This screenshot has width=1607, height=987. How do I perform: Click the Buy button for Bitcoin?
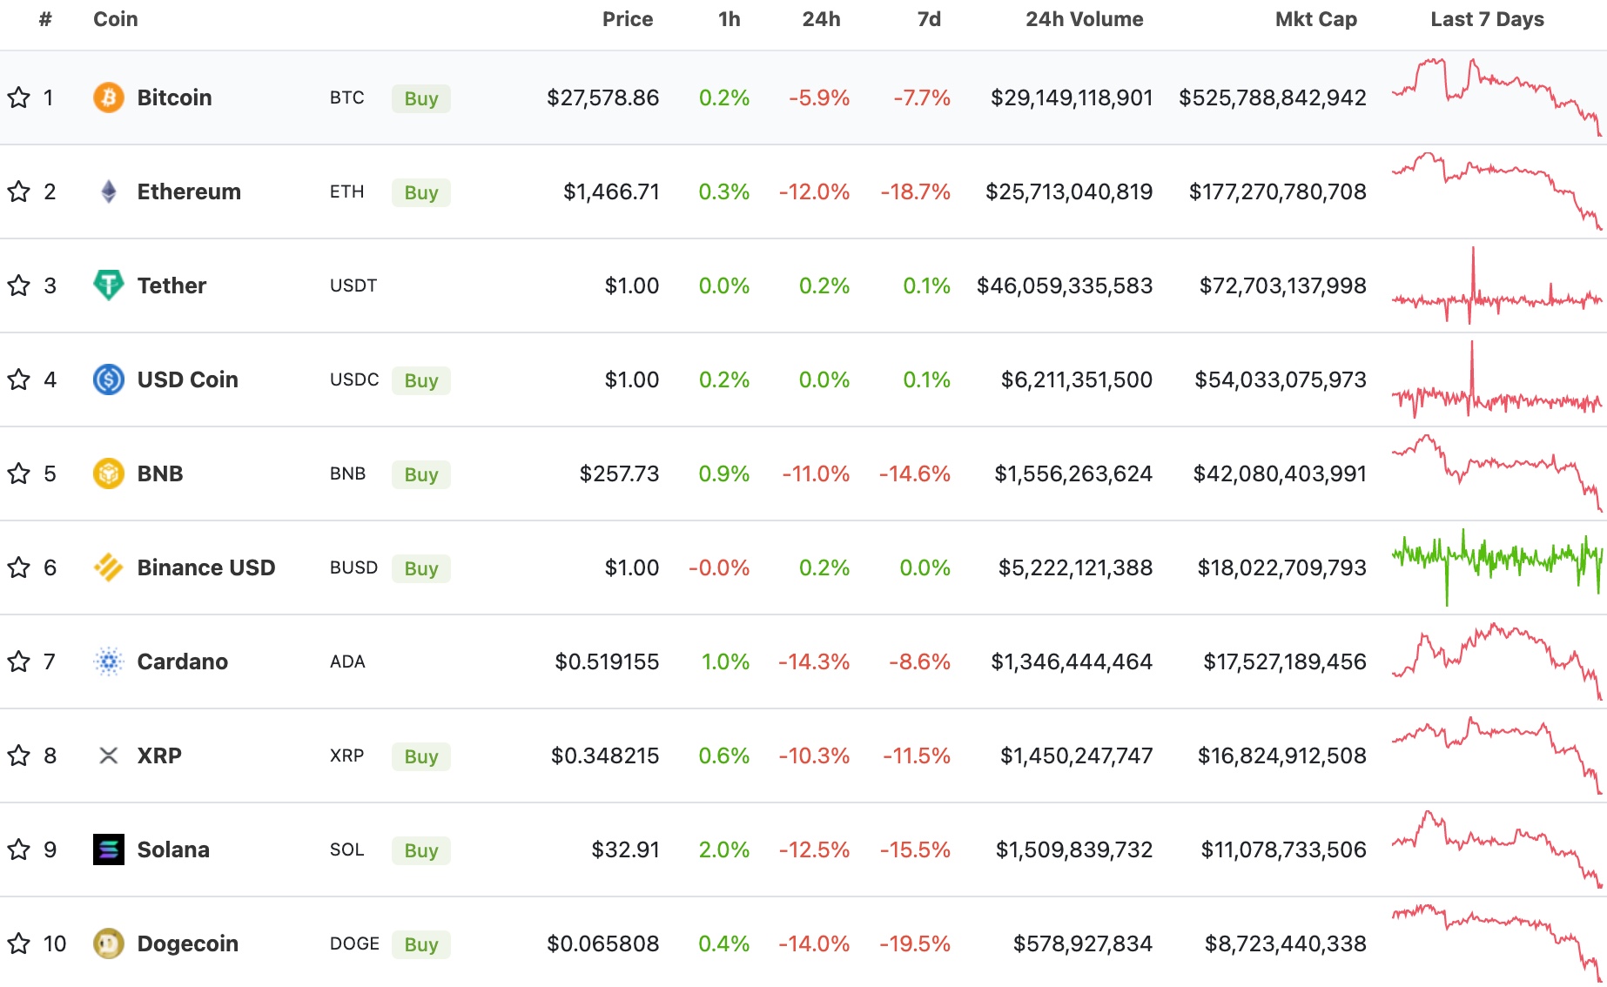click(420, 98)
